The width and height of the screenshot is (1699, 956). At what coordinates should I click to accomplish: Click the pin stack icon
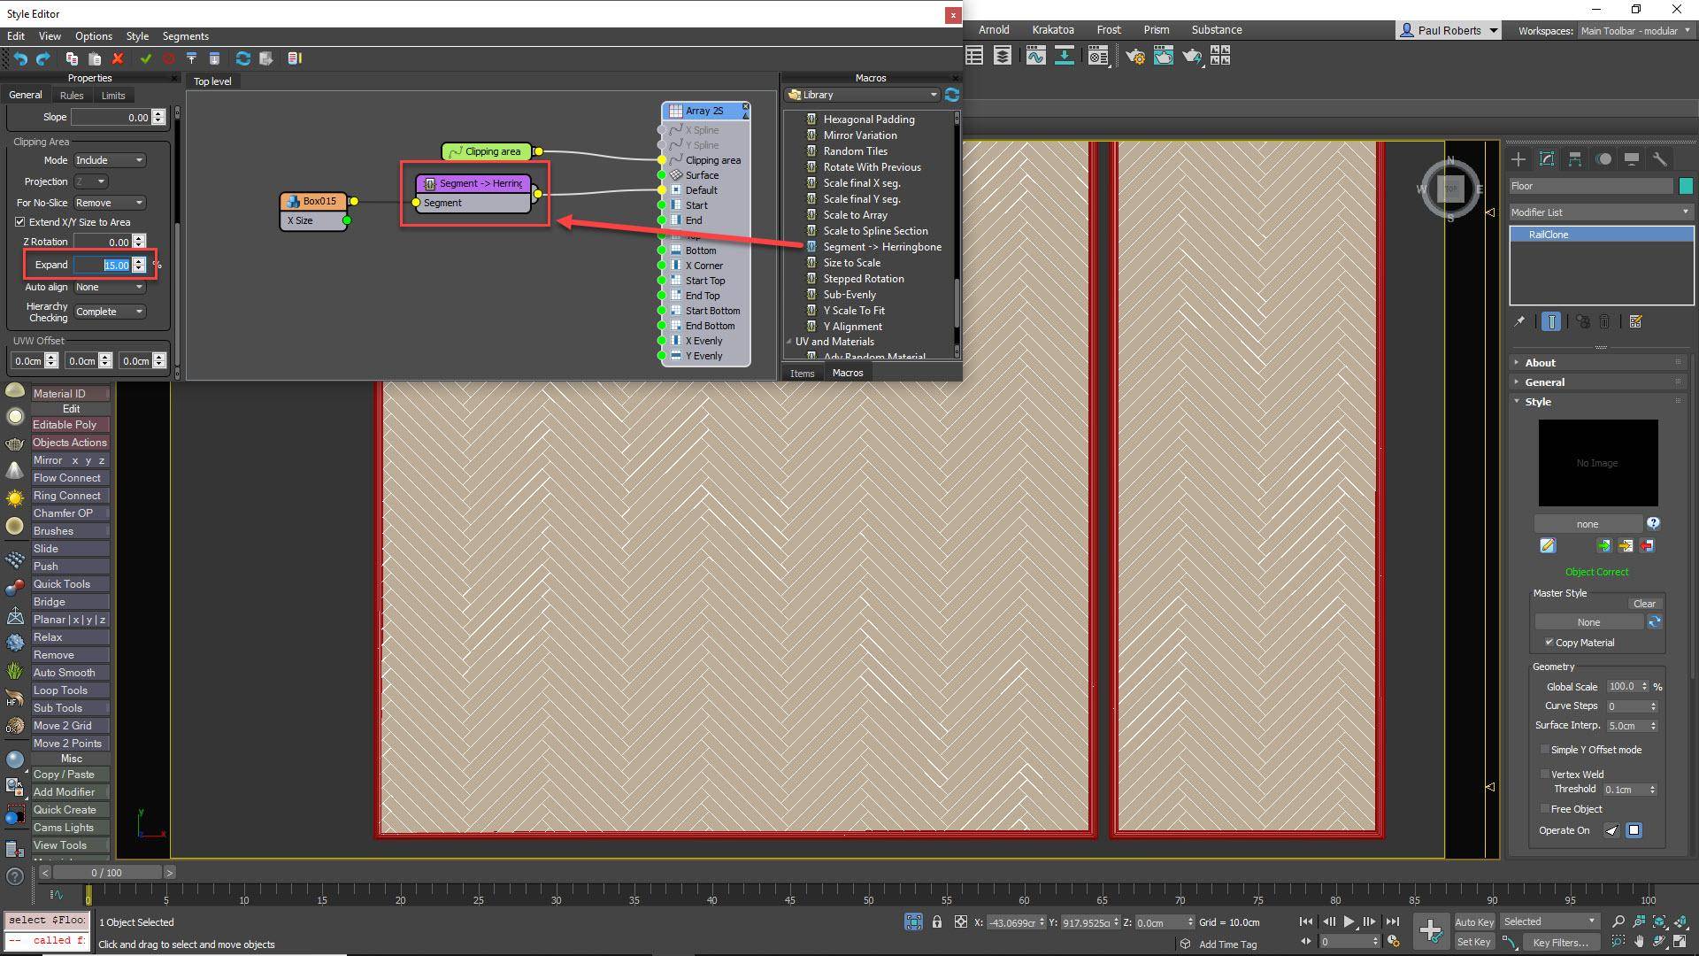coord(1519,322)
